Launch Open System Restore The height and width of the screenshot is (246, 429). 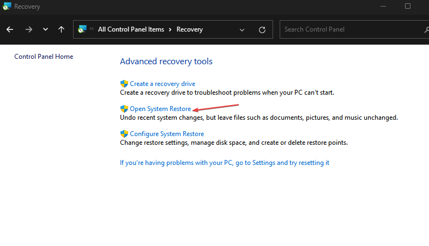coord(160,109)
